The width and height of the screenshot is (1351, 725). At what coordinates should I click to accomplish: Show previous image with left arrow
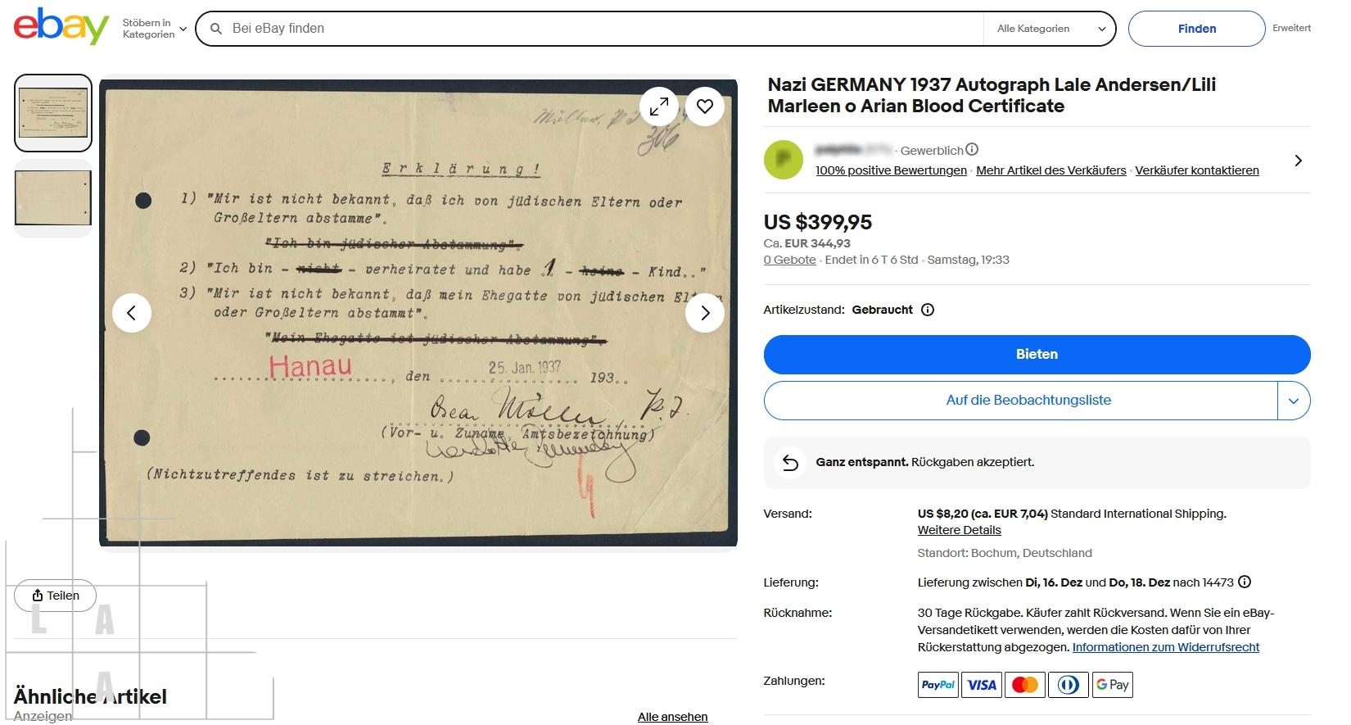(x=132, y=313)
